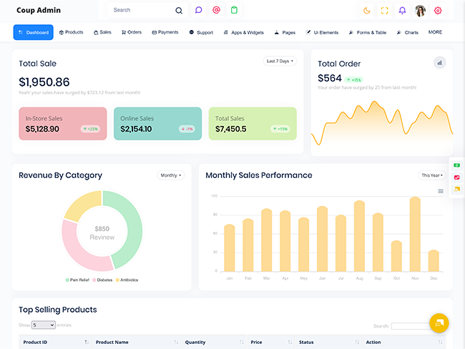465x349 pixels.
Task: Toggle Antibiotics legend in donut chart
Action: (x=127, y=280)
